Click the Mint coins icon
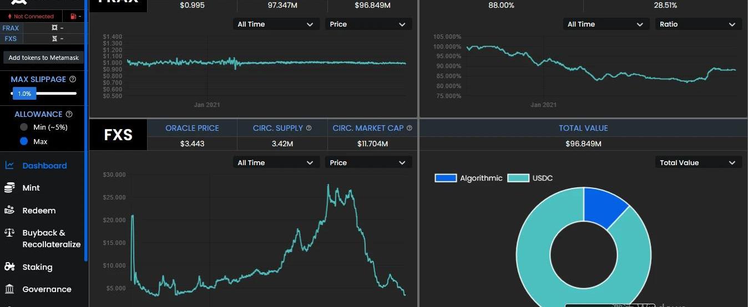The width and height of the screenshot is (748, 307). pyautogui.click(x=9, y=188)
